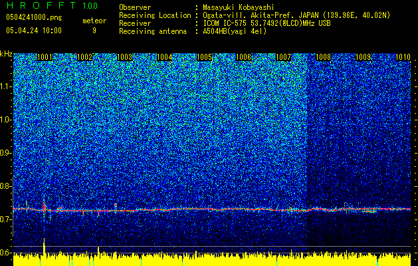Click the Receiver field label
This screenshot has width=418, height=266.
(135, 23)
